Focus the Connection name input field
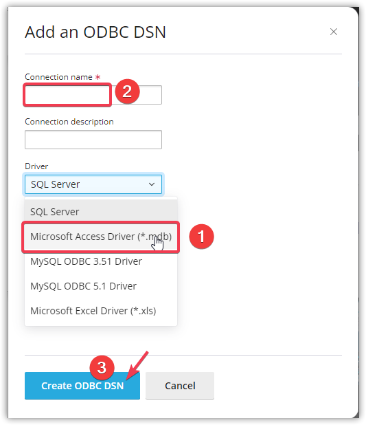The width and height of the screenshot is (366, 425). click(x=93, y=95)
